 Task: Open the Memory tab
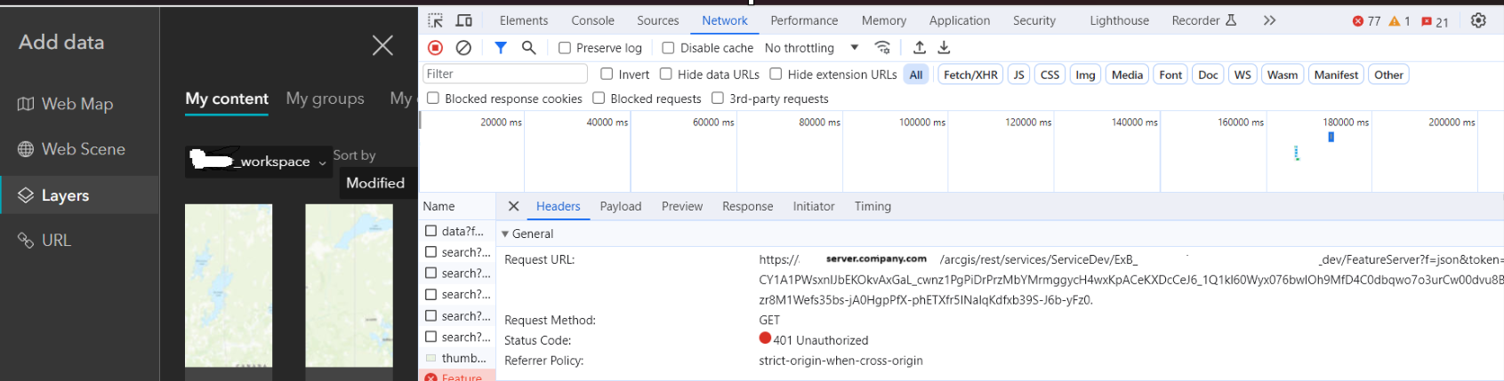point(884,20)
